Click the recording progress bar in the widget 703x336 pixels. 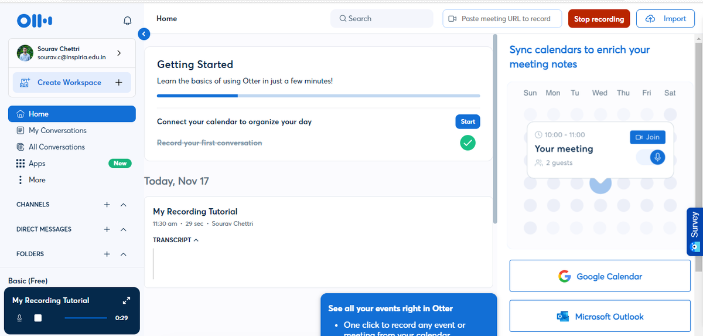point(86,318)
